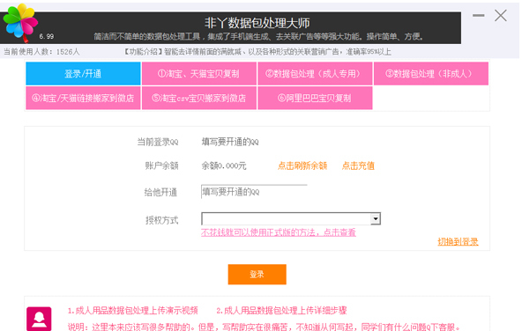Click the 账户余额 label
The image size is (522, 331).
point(161,165)
